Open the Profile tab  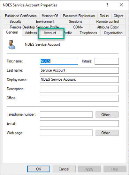click(x=68, y=33)
